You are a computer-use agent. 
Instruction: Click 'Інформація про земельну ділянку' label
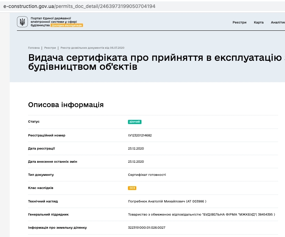click(x=57, y=228)
